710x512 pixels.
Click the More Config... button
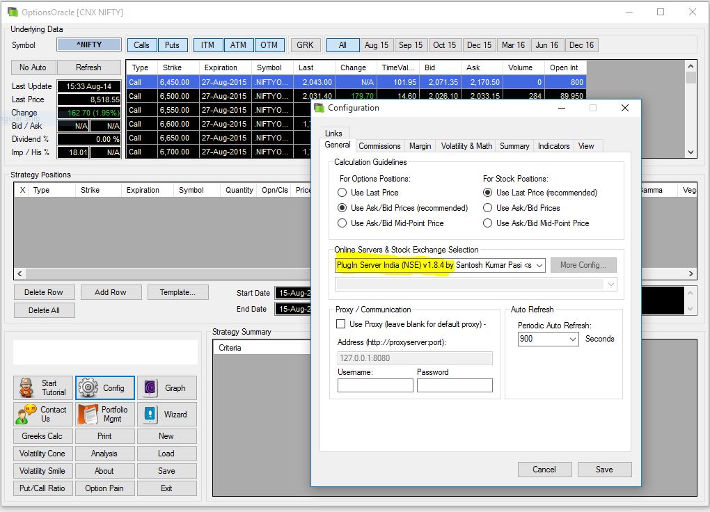(x=583, y=265)
